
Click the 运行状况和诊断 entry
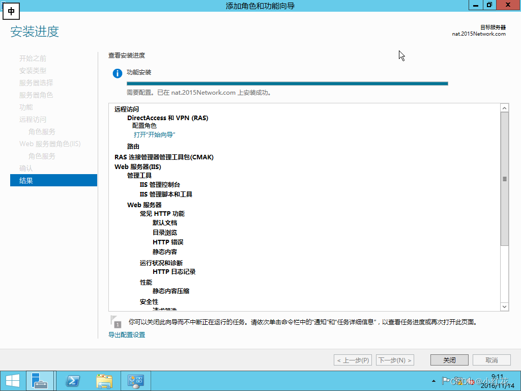pyautogui.click(x=161, y=263)
